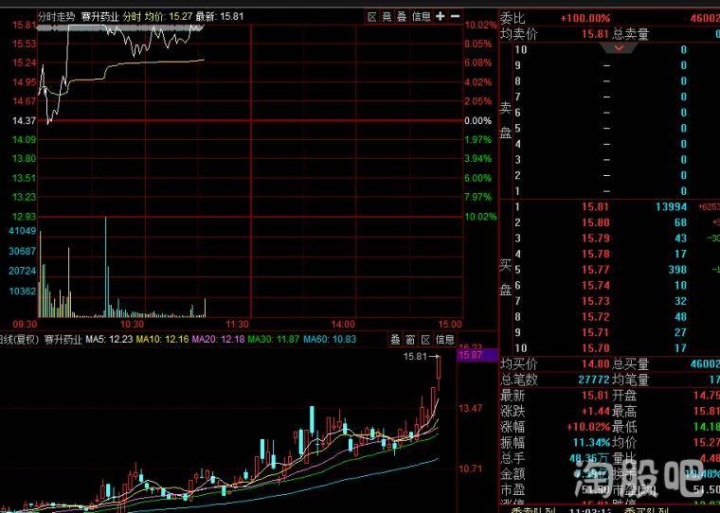Click buy level 6 price 15.74

(595, 286)
